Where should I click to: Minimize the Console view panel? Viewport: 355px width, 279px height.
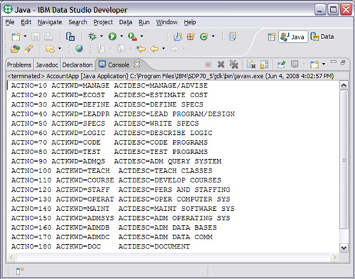(x=334, y=62)
